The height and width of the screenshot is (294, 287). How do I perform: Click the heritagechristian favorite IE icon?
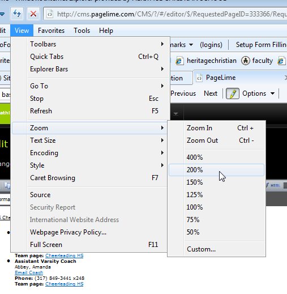click(x=179, y=61)
